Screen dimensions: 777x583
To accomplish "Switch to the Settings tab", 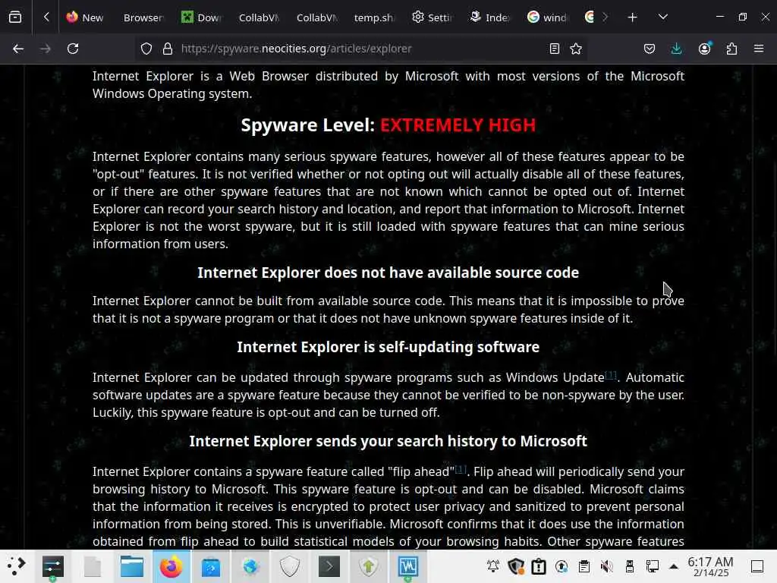I will click(x=432, y=17).
